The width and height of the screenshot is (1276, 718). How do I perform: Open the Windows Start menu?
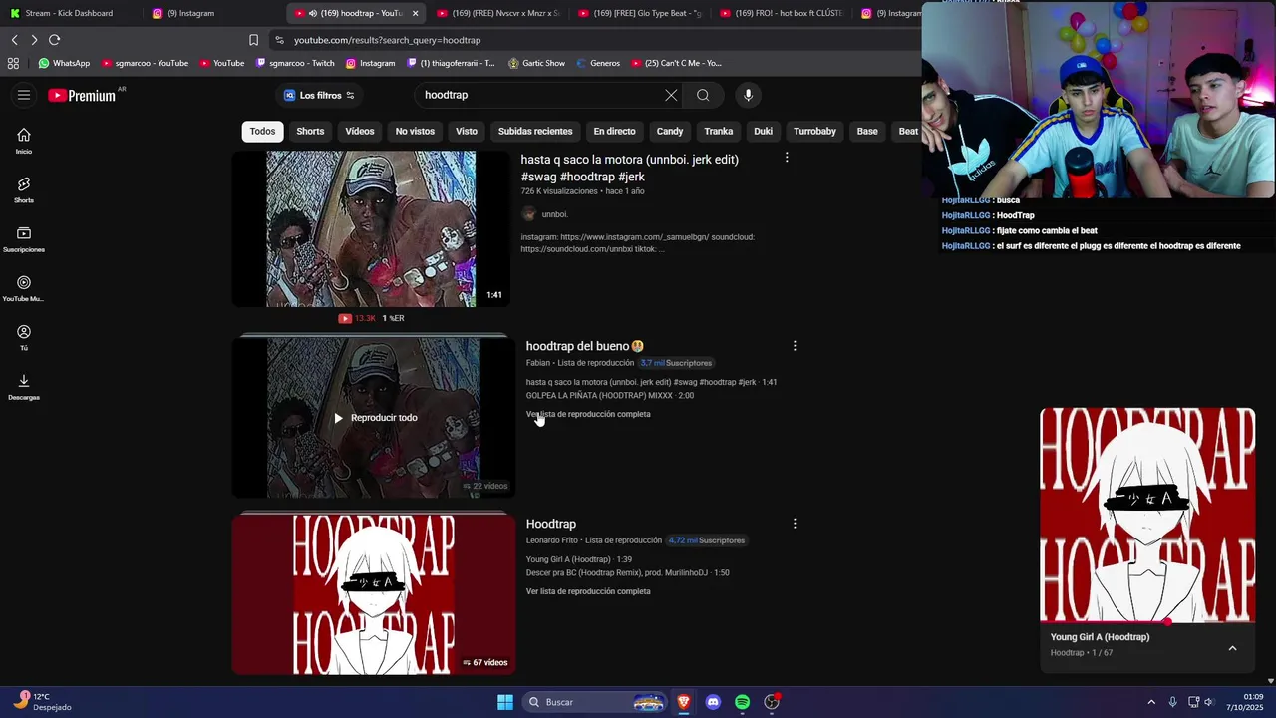[x=505, y=702]
